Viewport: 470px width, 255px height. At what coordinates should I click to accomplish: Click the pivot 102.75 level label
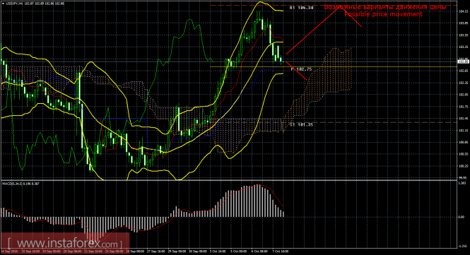(x=301, y=69)
